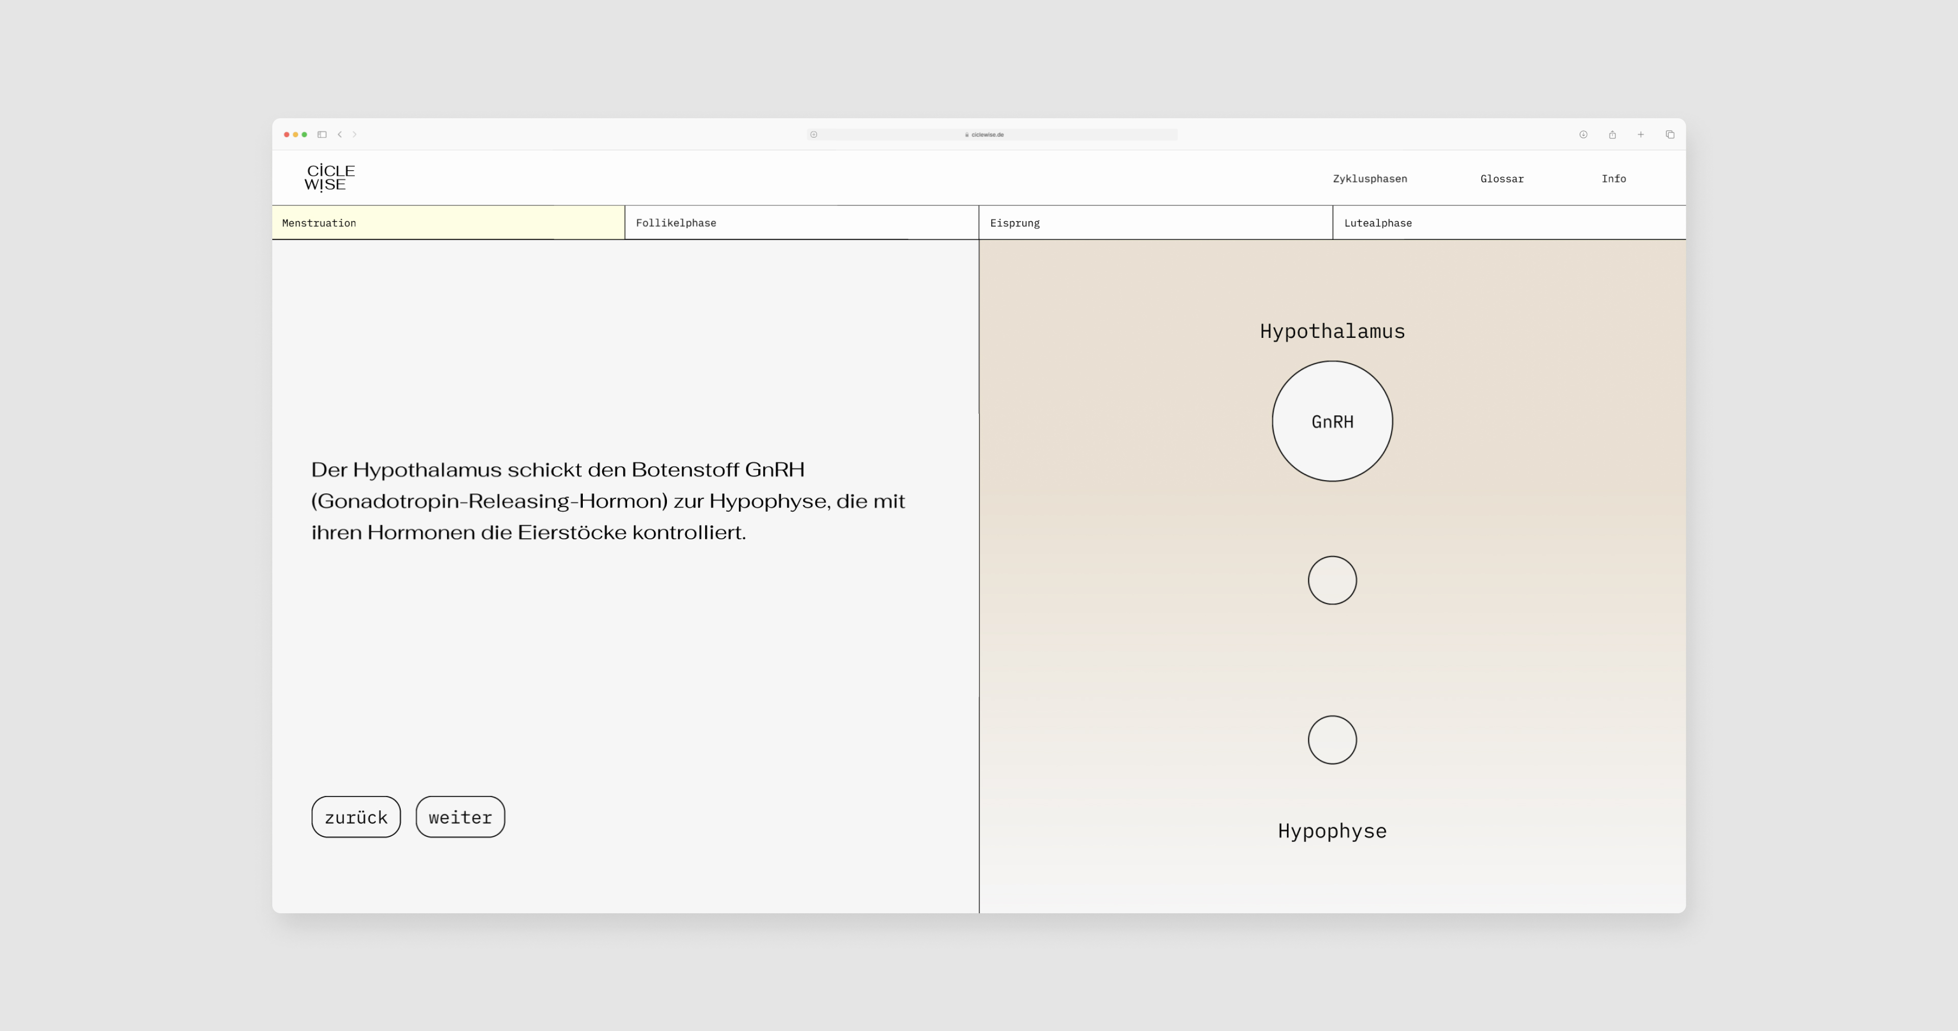Click the ciclewise.de address field

click(x=988, y=135)
